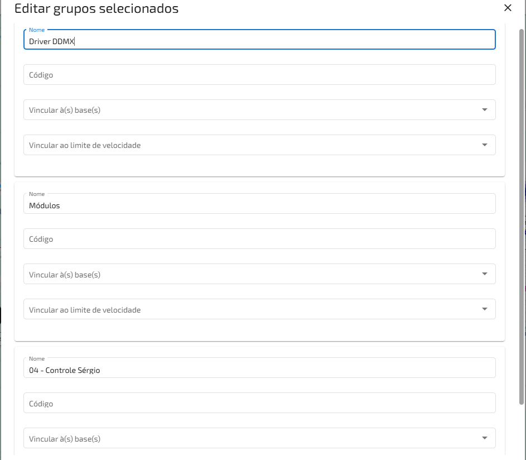Open speed limit dropdown for Driver DDMX group
The image size is (526, 460).
pyautogui.click(x=259, y=145)
